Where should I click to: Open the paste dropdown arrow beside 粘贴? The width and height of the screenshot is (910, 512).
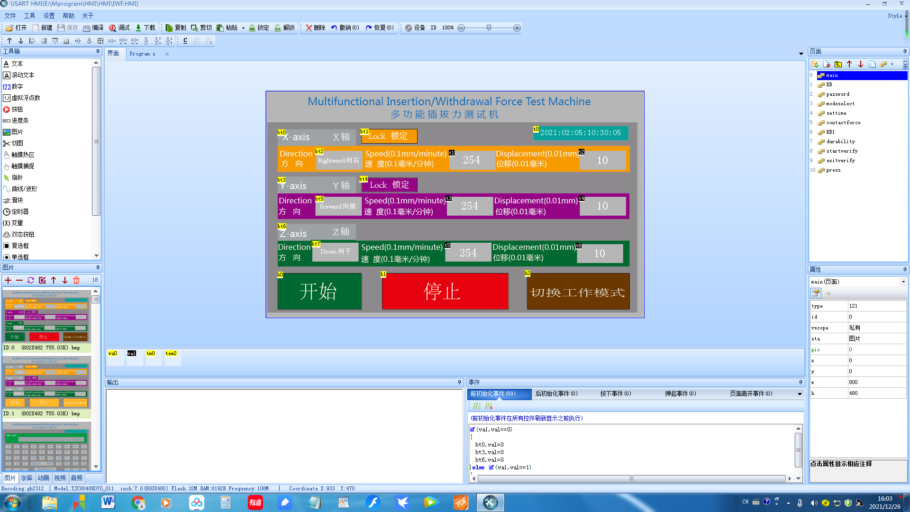243,28
